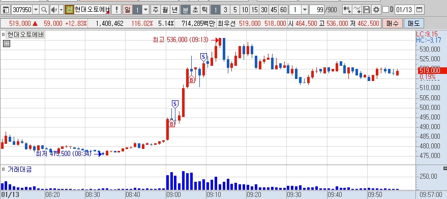
Task: Click the 09:57:00 clock in time axis
Action: coord(431,195)
